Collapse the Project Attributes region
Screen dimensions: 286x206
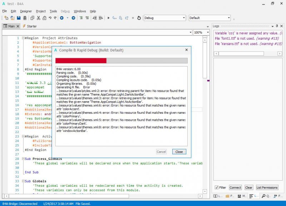pyautogui.click(x=23, y=38)
